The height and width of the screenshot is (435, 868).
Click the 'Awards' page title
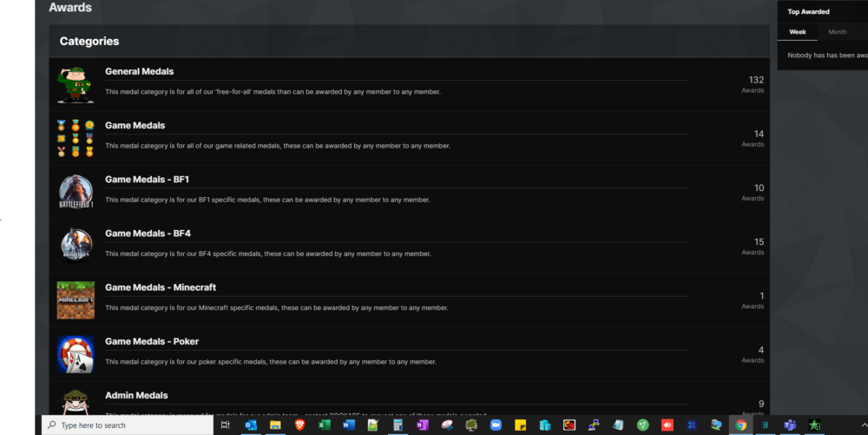(x=70, y=7)
